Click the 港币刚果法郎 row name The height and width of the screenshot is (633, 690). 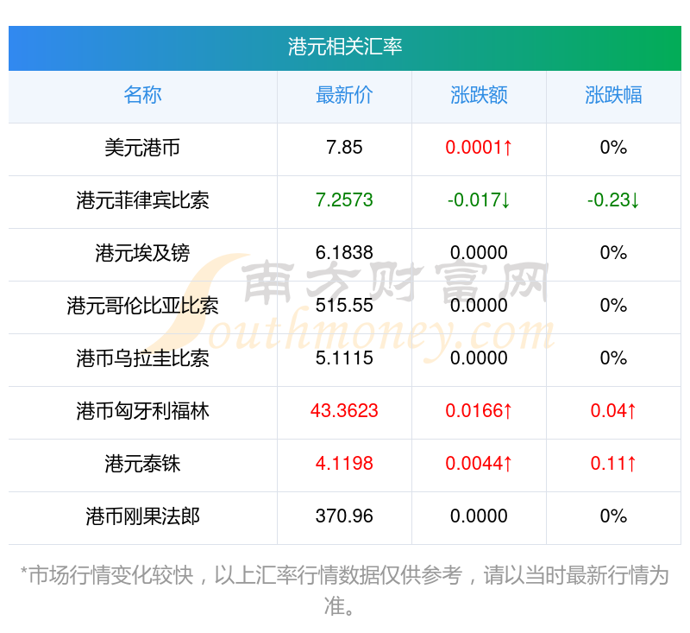click(142, 516)
